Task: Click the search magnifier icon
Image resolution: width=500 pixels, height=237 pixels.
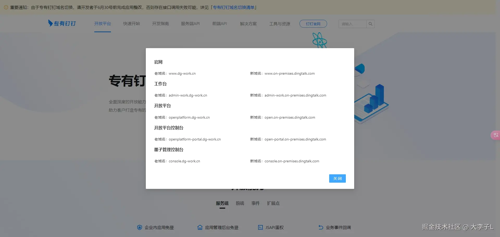Action: click(370, 24)
